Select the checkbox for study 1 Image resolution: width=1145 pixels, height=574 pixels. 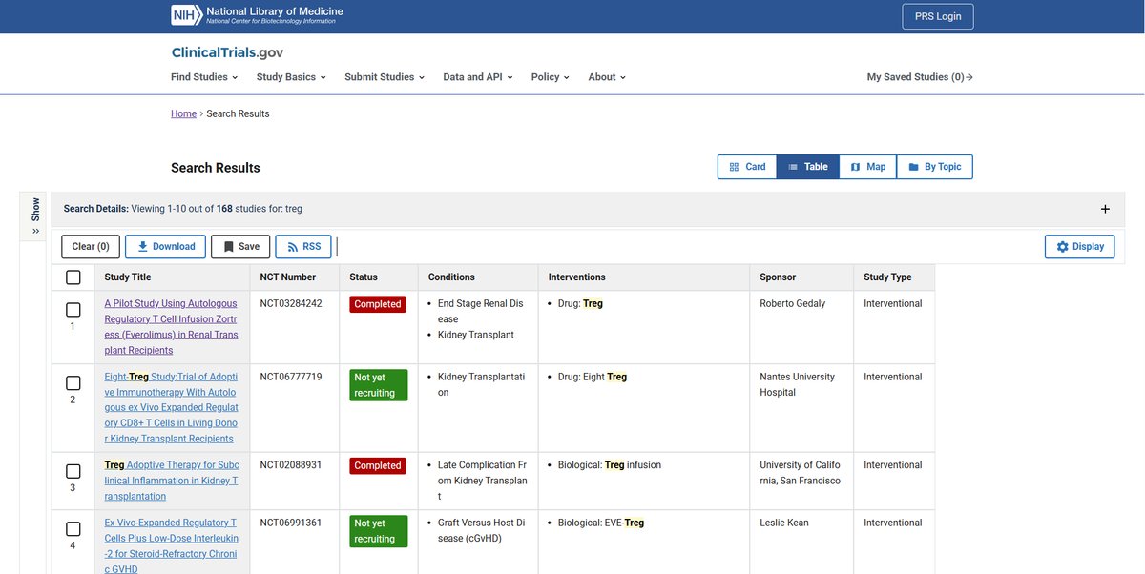click(x=73, y=310)
